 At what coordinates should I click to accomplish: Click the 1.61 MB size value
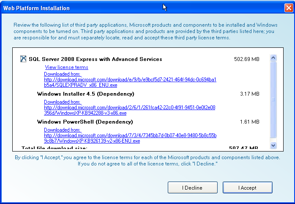pos(250,122)
